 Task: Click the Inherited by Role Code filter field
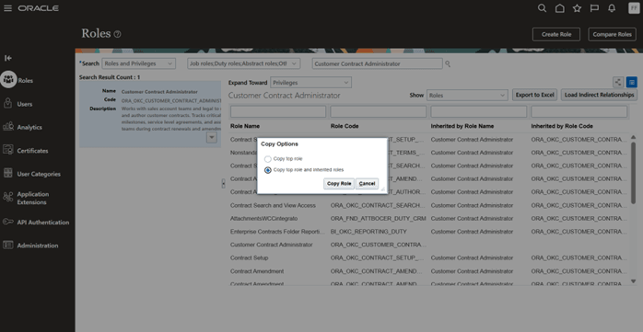(579, 111)
